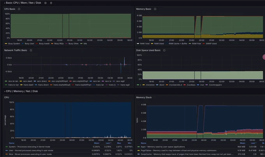The image size is (265, 157).
Task: Sort CPU table by Mean column
Action: [97, 143]
